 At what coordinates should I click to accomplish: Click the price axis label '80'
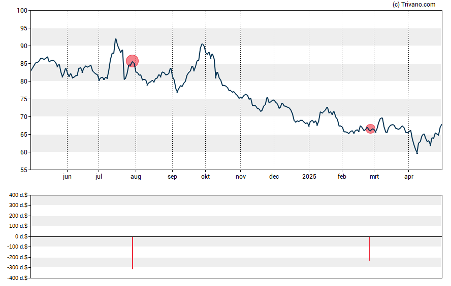[24, 81]
